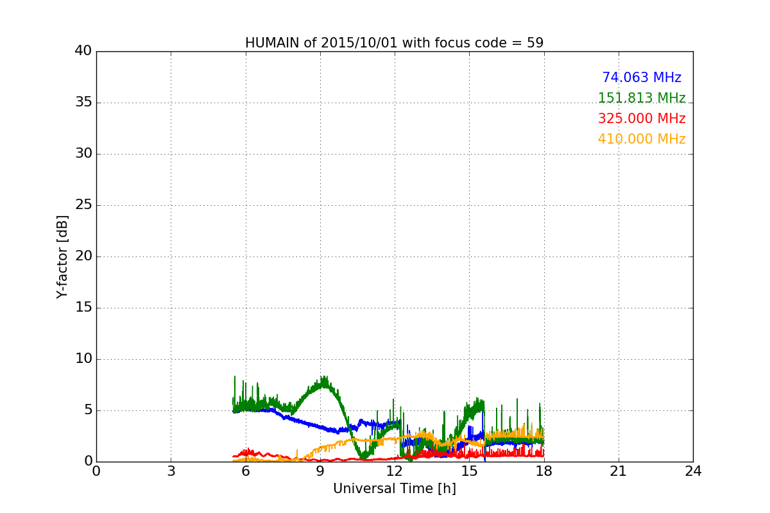770x513 pixels.
Task: Click the x-axis tick label 21
Action: coord(619,471)
